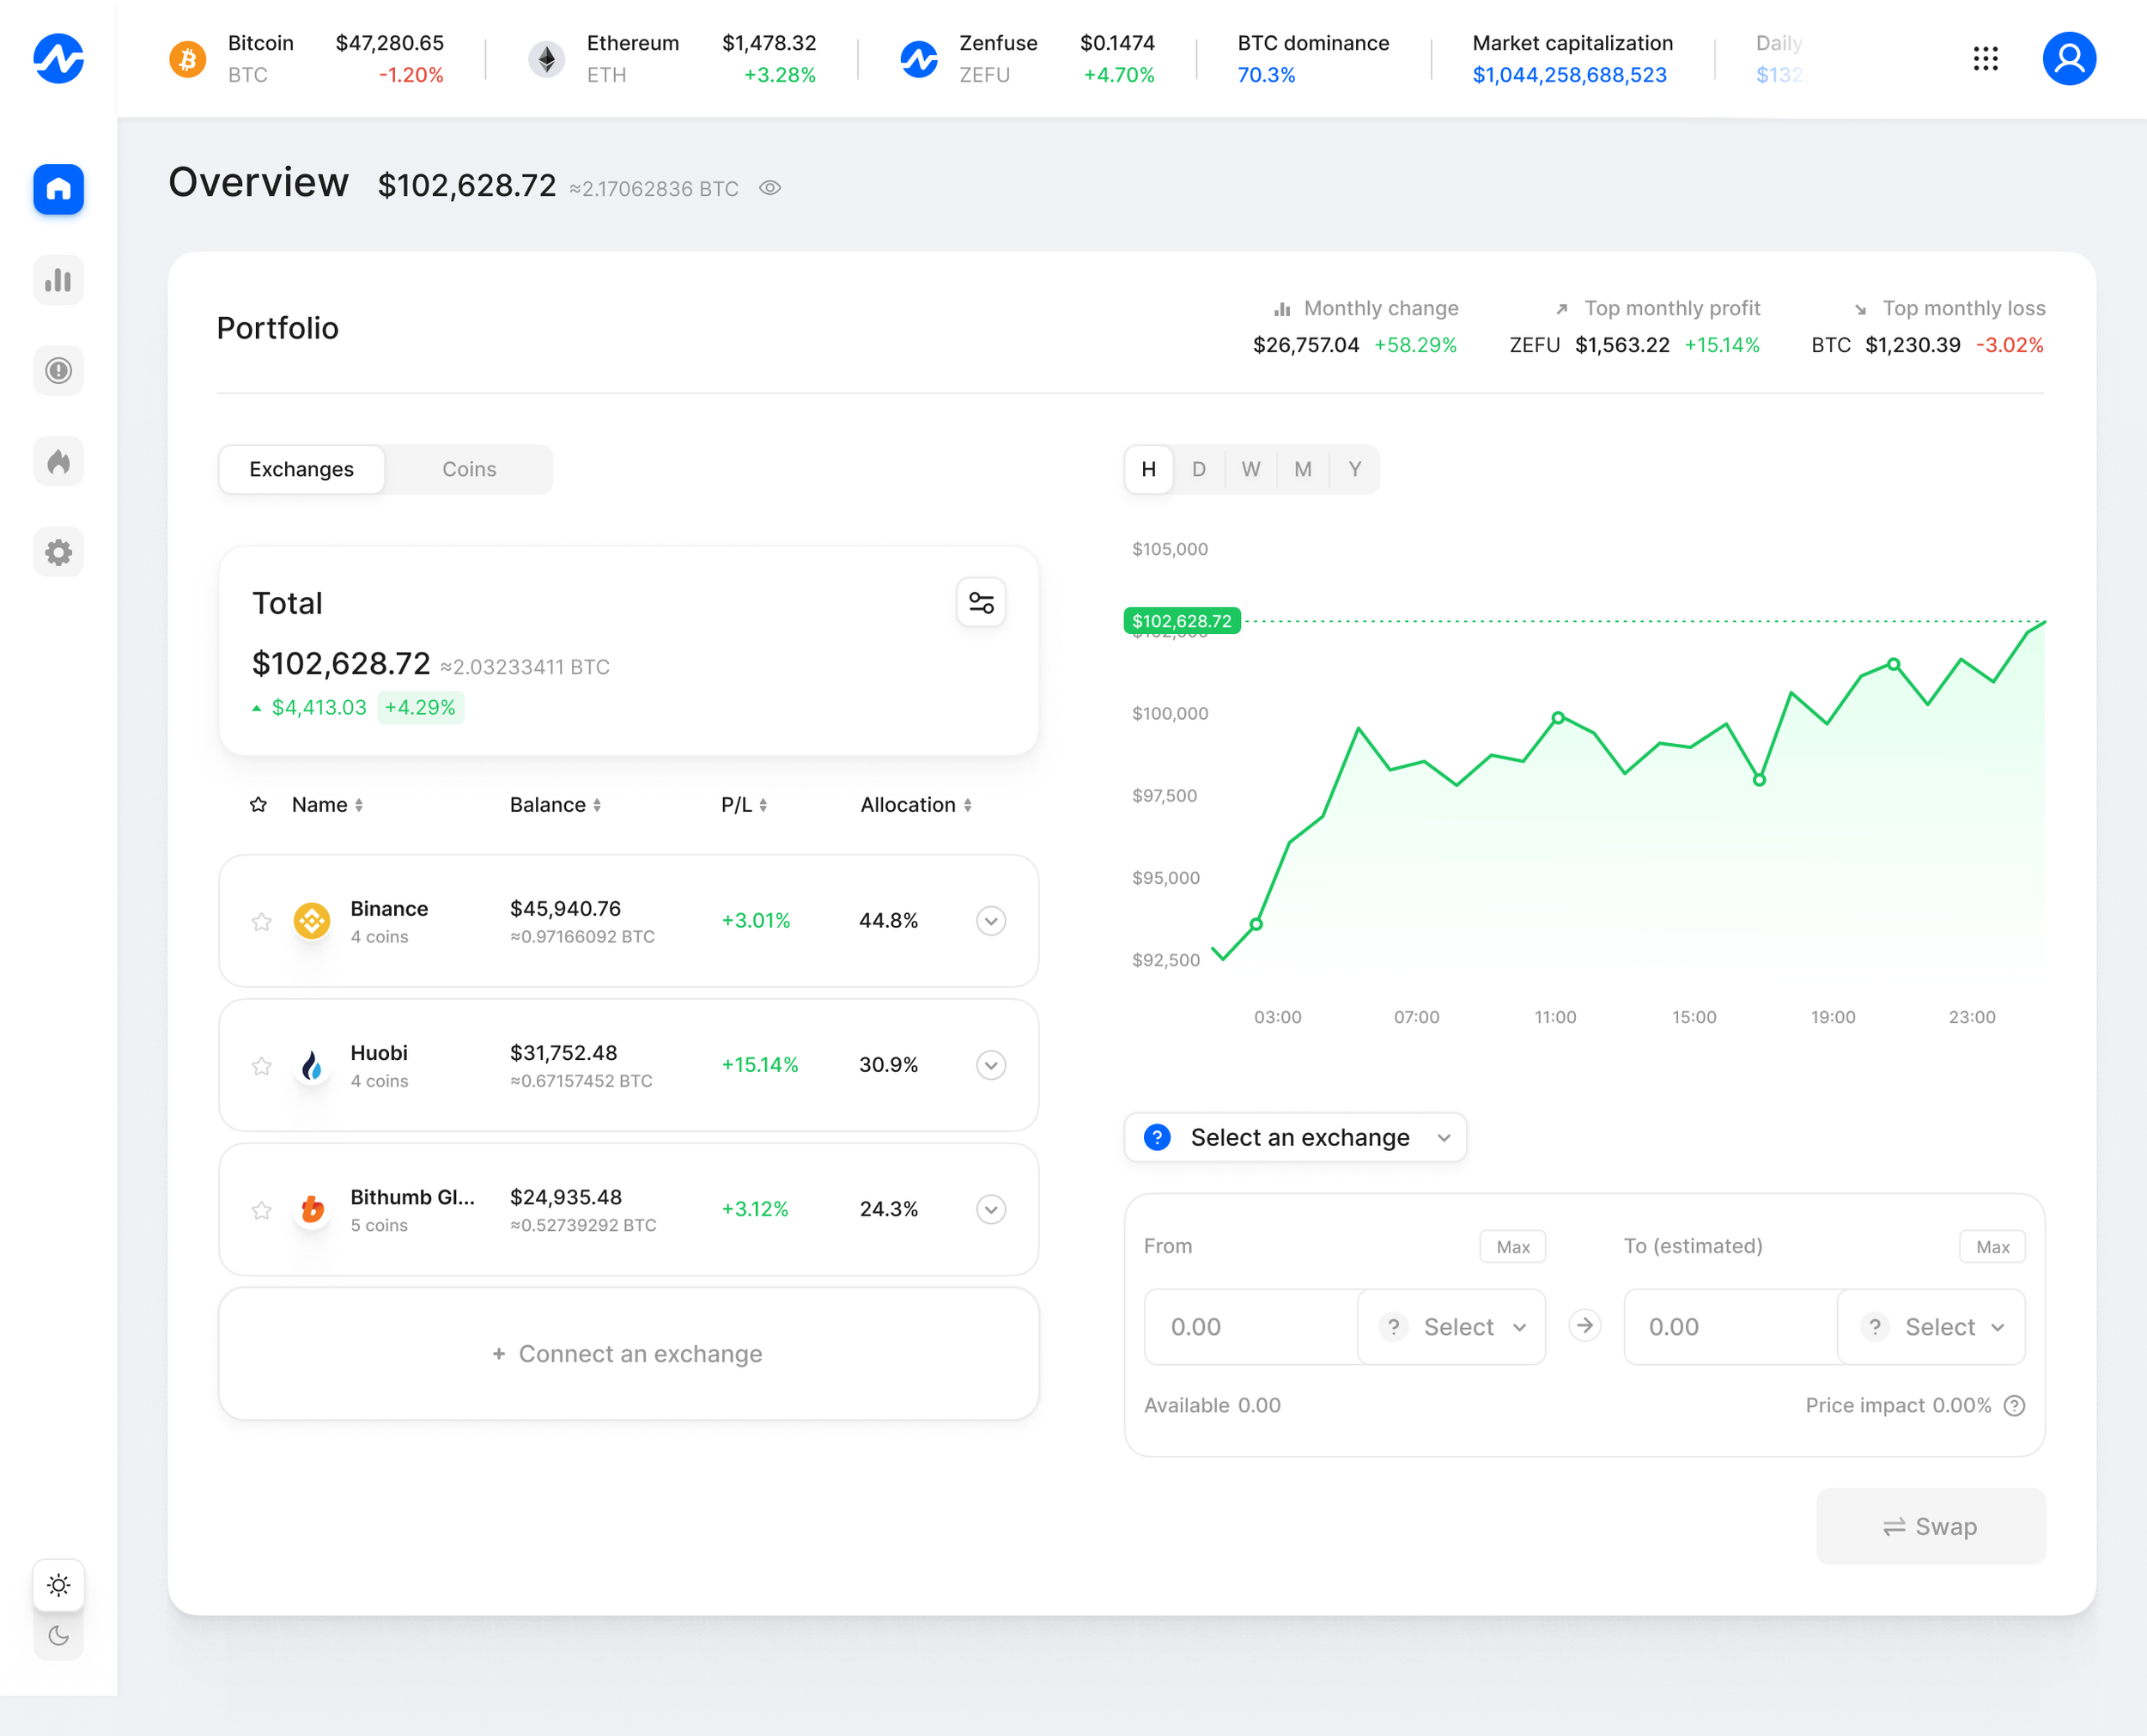The height and width of the screenshot is (1736, 2147).
Task: Select the Y yearly chart interval
Action: (1354, 469)
